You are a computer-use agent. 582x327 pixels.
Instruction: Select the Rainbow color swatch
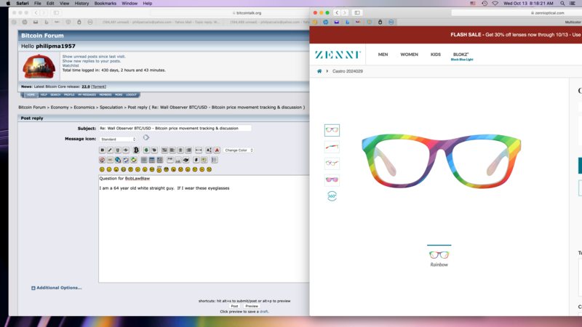[439, 257]
